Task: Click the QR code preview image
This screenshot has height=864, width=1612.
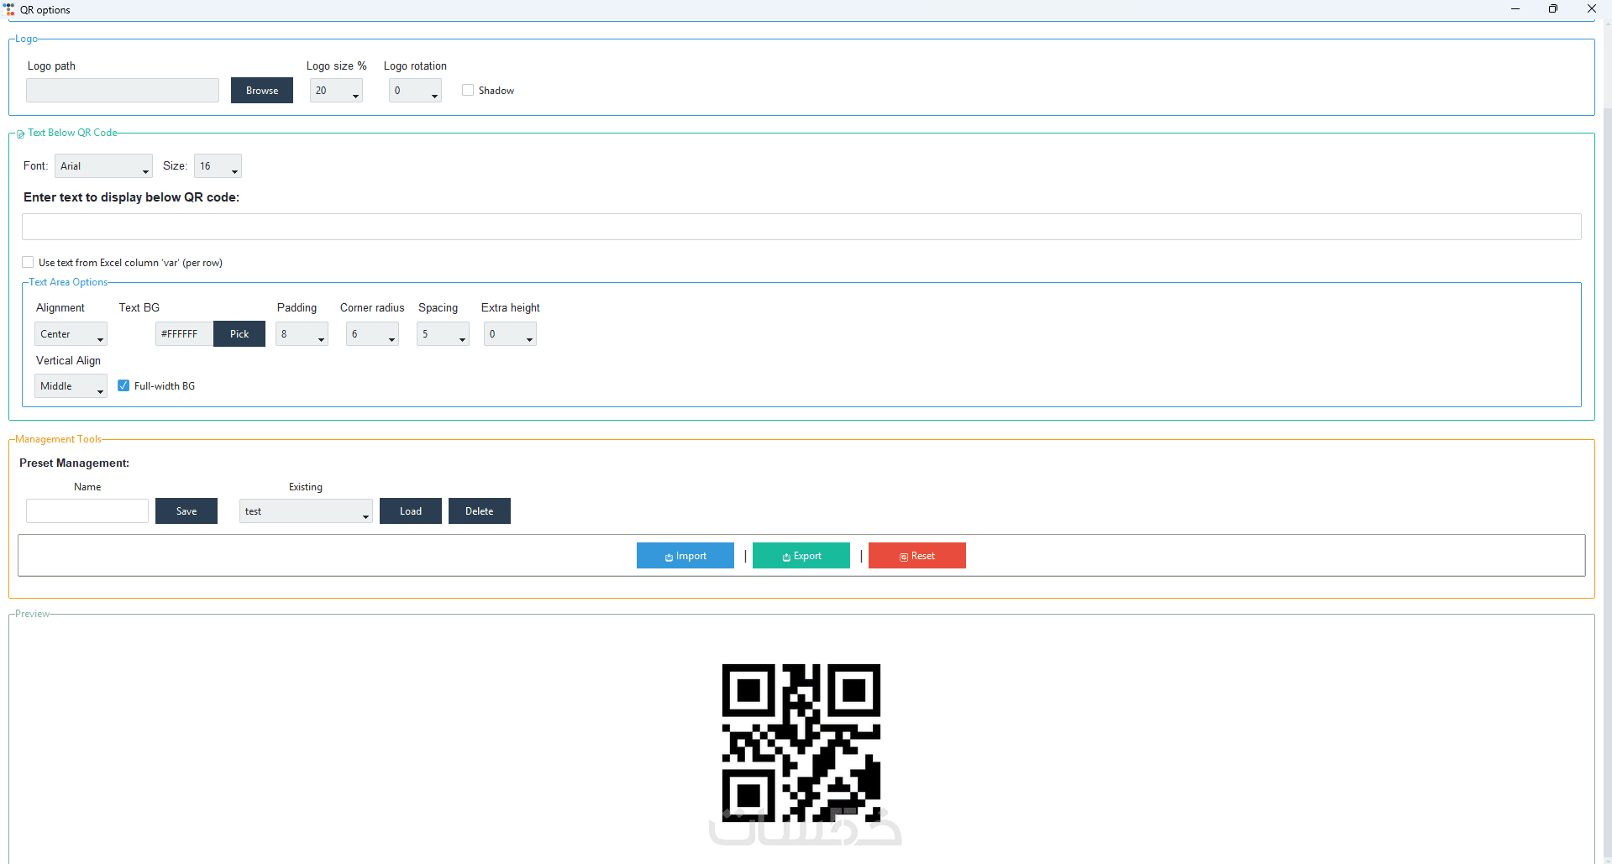Action: [x=801, y=743]
